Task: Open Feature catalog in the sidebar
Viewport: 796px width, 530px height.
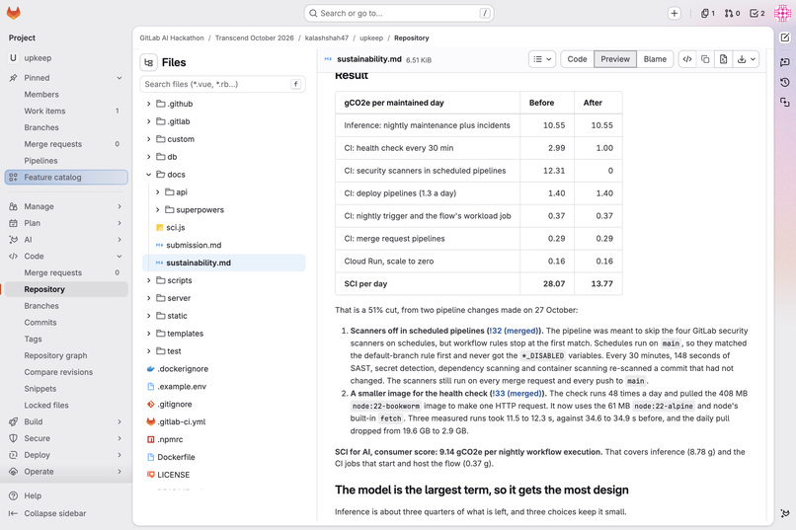Action: coord(66,177)
